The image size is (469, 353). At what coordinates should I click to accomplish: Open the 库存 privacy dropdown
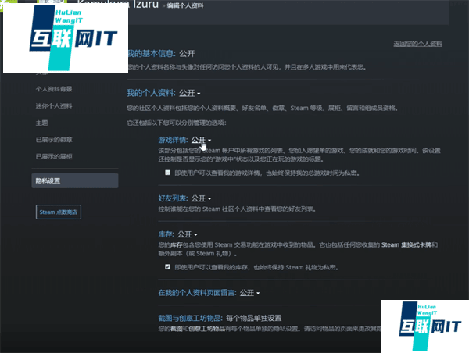coord(188,234)
